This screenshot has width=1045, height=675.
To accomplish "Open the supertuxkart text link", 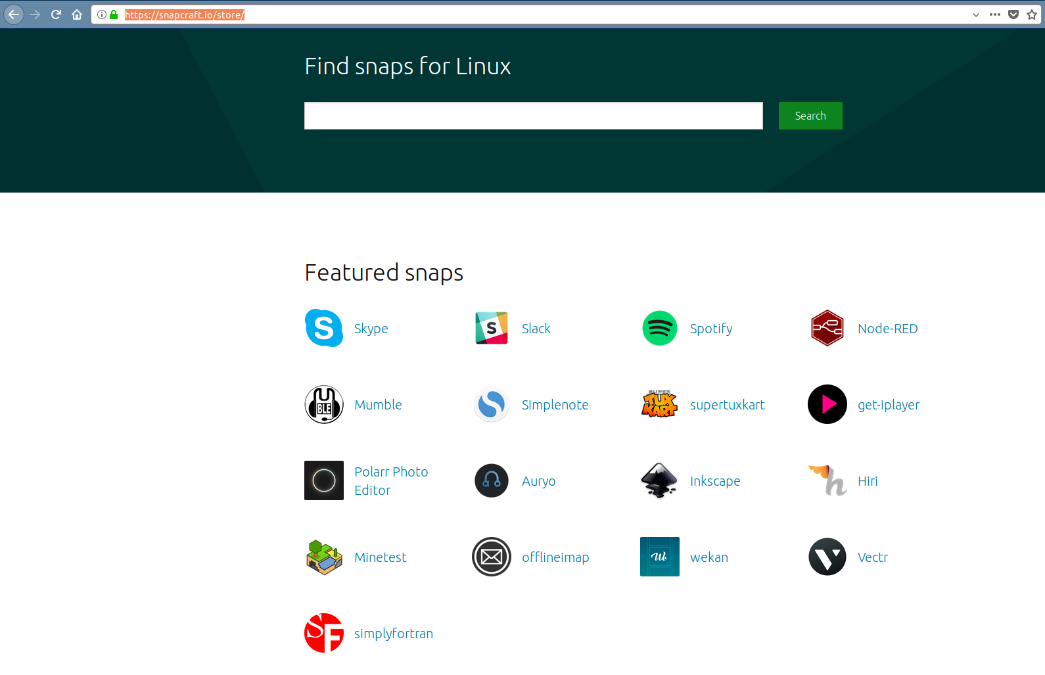I will (728, 405).
